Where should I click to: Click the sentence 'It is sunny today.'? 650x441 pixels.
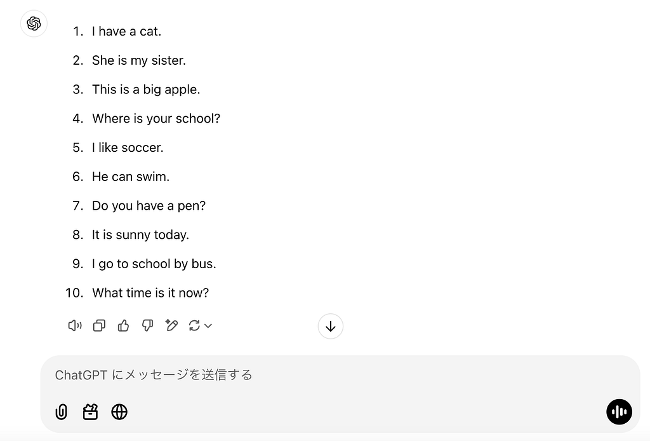[x=140, y=234]
